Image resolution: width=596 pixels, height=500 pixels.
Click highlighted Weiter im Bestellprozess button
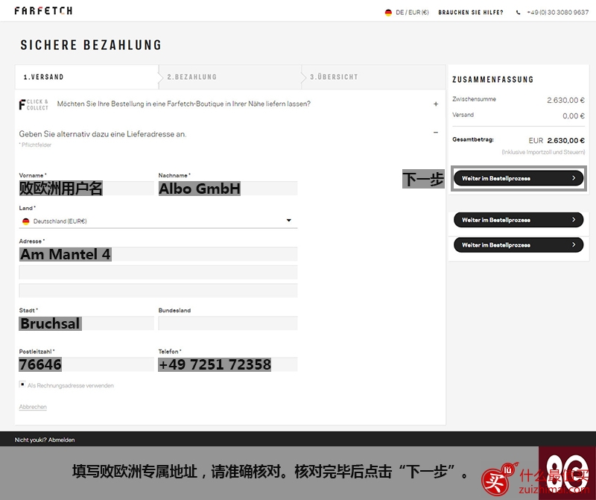coord(519,178)
